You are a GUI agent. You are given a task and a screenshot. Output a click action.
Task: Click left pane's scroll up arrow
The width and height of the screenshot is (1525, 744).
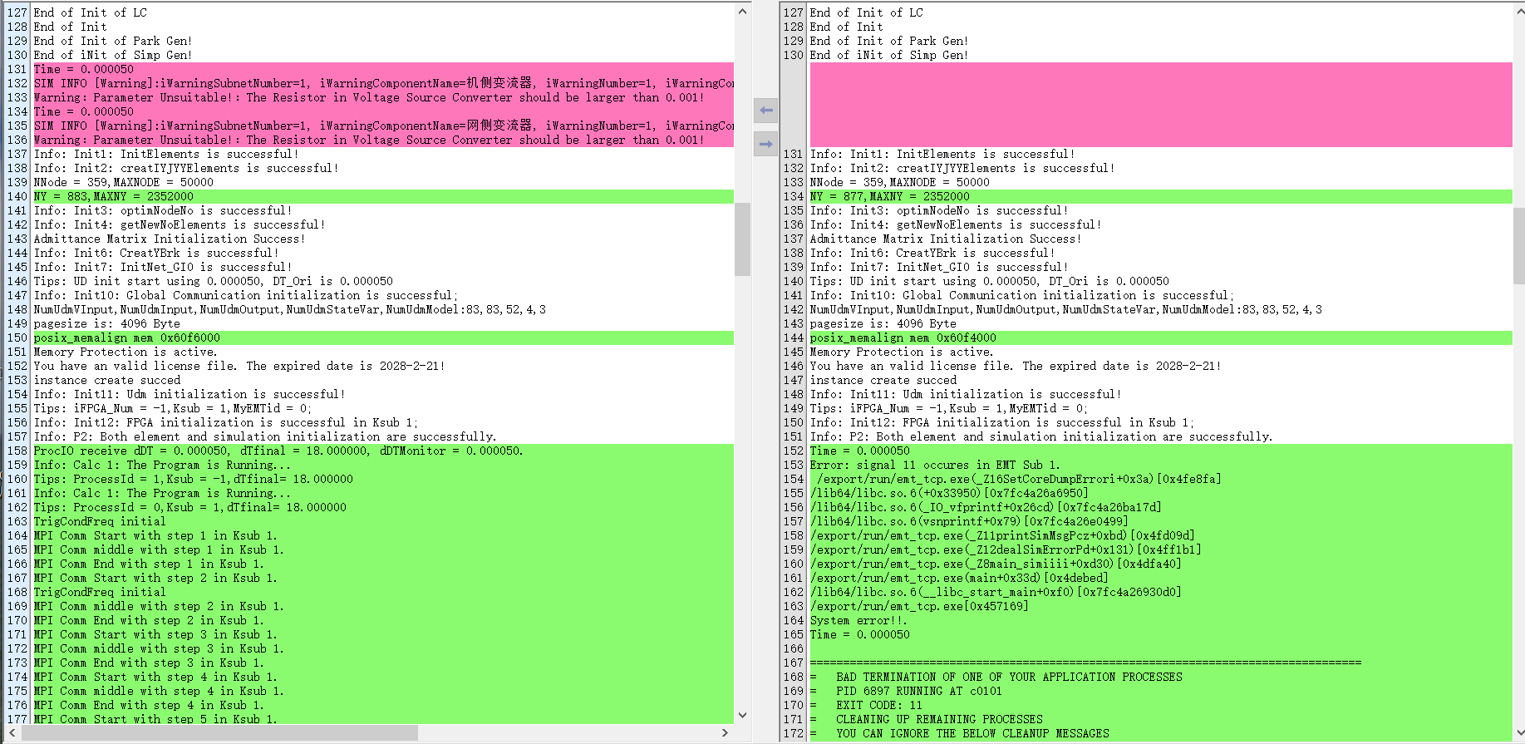coord(742,12)
